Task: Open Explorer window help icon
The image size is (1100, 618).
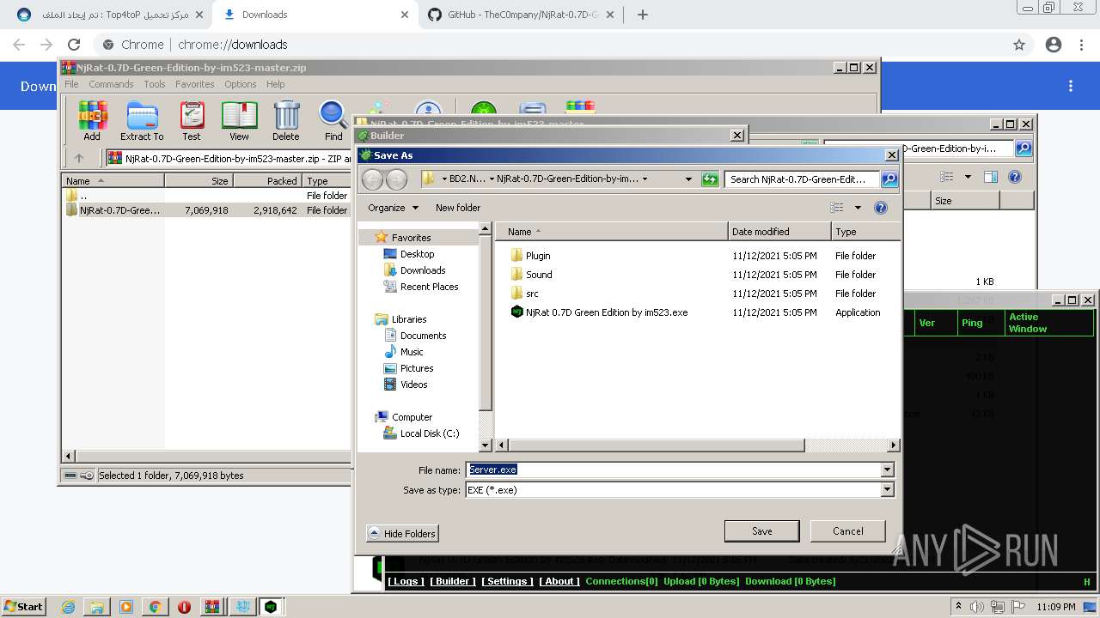Action: pos(1015,177)
